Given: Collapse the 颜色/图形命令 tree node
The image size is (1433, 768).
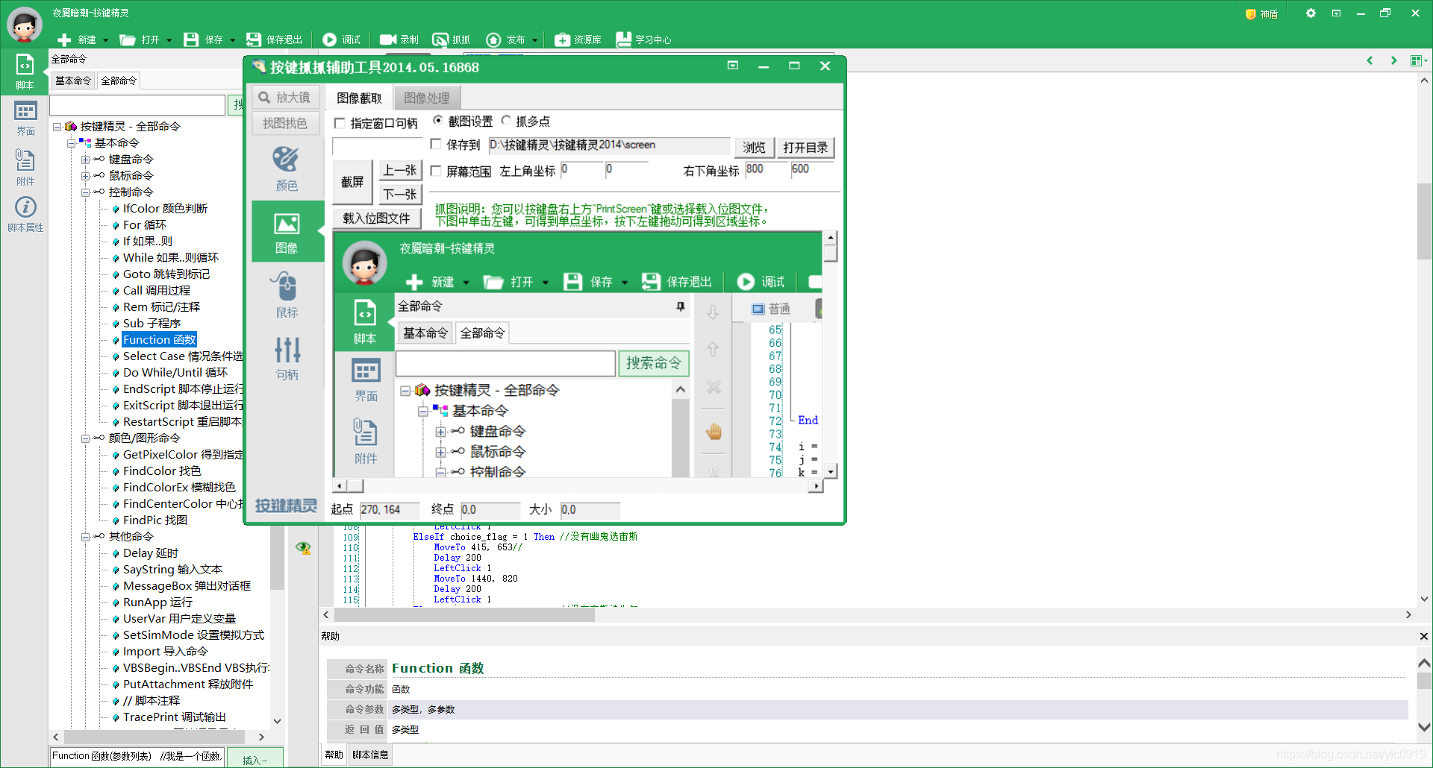Looking at the screenshot, I should coord(86,438).
